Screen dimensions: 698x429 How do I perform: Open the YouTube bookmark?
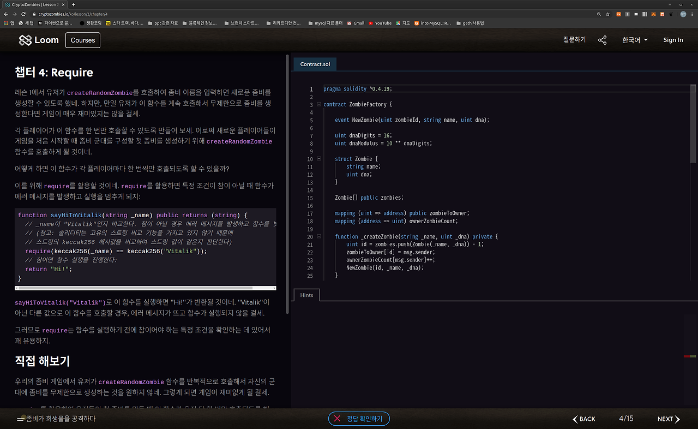[x=380, y=23]
